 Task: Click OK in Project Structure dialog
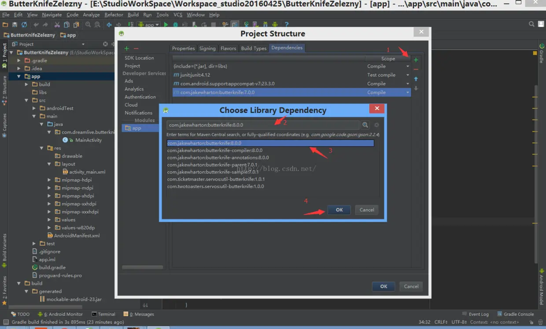click(x=384, y=286)
